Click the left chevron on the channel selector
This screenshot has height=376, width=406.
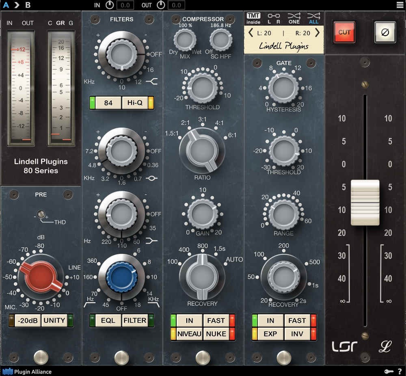click(250, 32)
